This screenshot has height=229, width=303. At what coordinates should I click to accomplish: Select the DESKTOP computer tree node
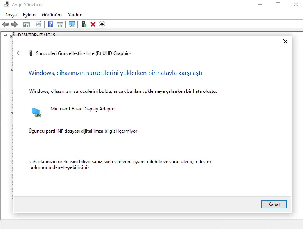pyautogui.click(x=36, y=34)
